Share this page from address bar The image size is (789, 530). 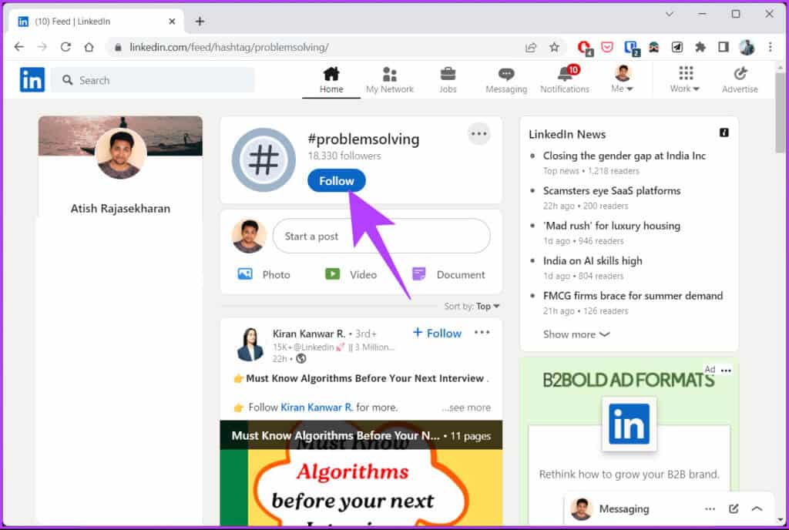click(531, 47)
